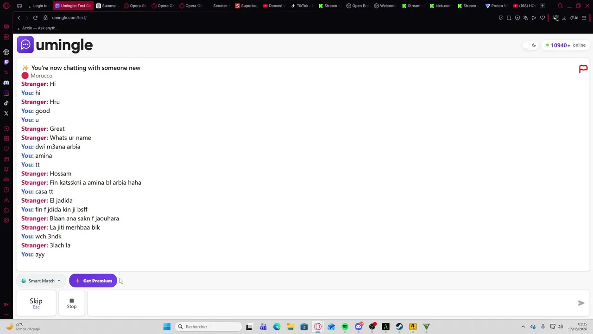Switch to the Superbuy tab
This screenshot has height=334, width=593.
pos(246,6)
